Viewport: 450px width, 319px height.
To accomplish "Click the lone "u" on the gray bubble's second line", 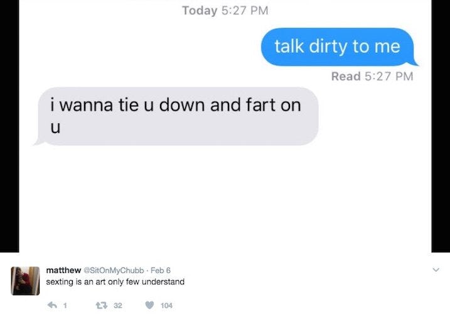I will coord(55,127).
